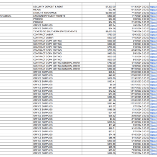Screen dimensions: 157x157
Task: Select the 1/7/2024 0:00:00 date cell
Action: 133,106
